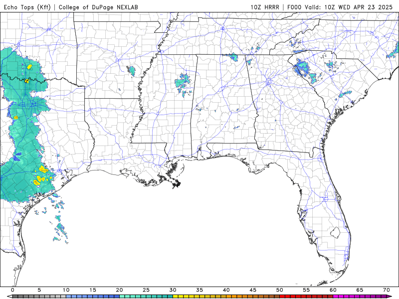Screen dimensions: 399x299
Task: Click the left arrow end of the colorbar
Action: (x=9, y=297)
